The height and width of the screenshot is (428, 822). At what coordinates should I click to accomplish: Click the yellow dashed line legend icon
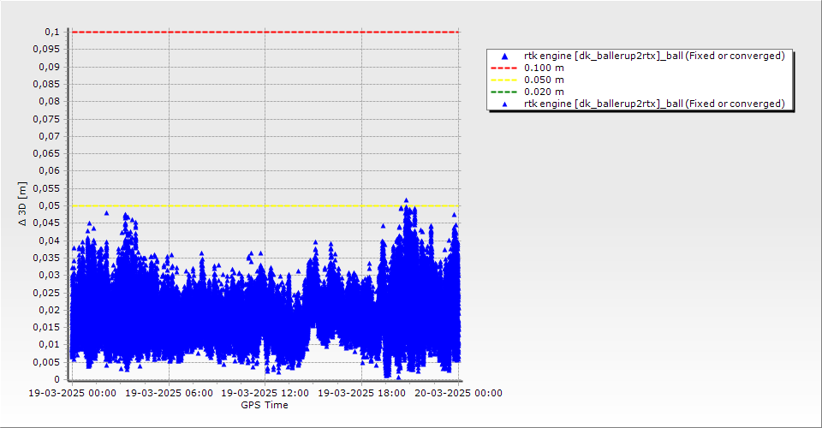(504, 80)
